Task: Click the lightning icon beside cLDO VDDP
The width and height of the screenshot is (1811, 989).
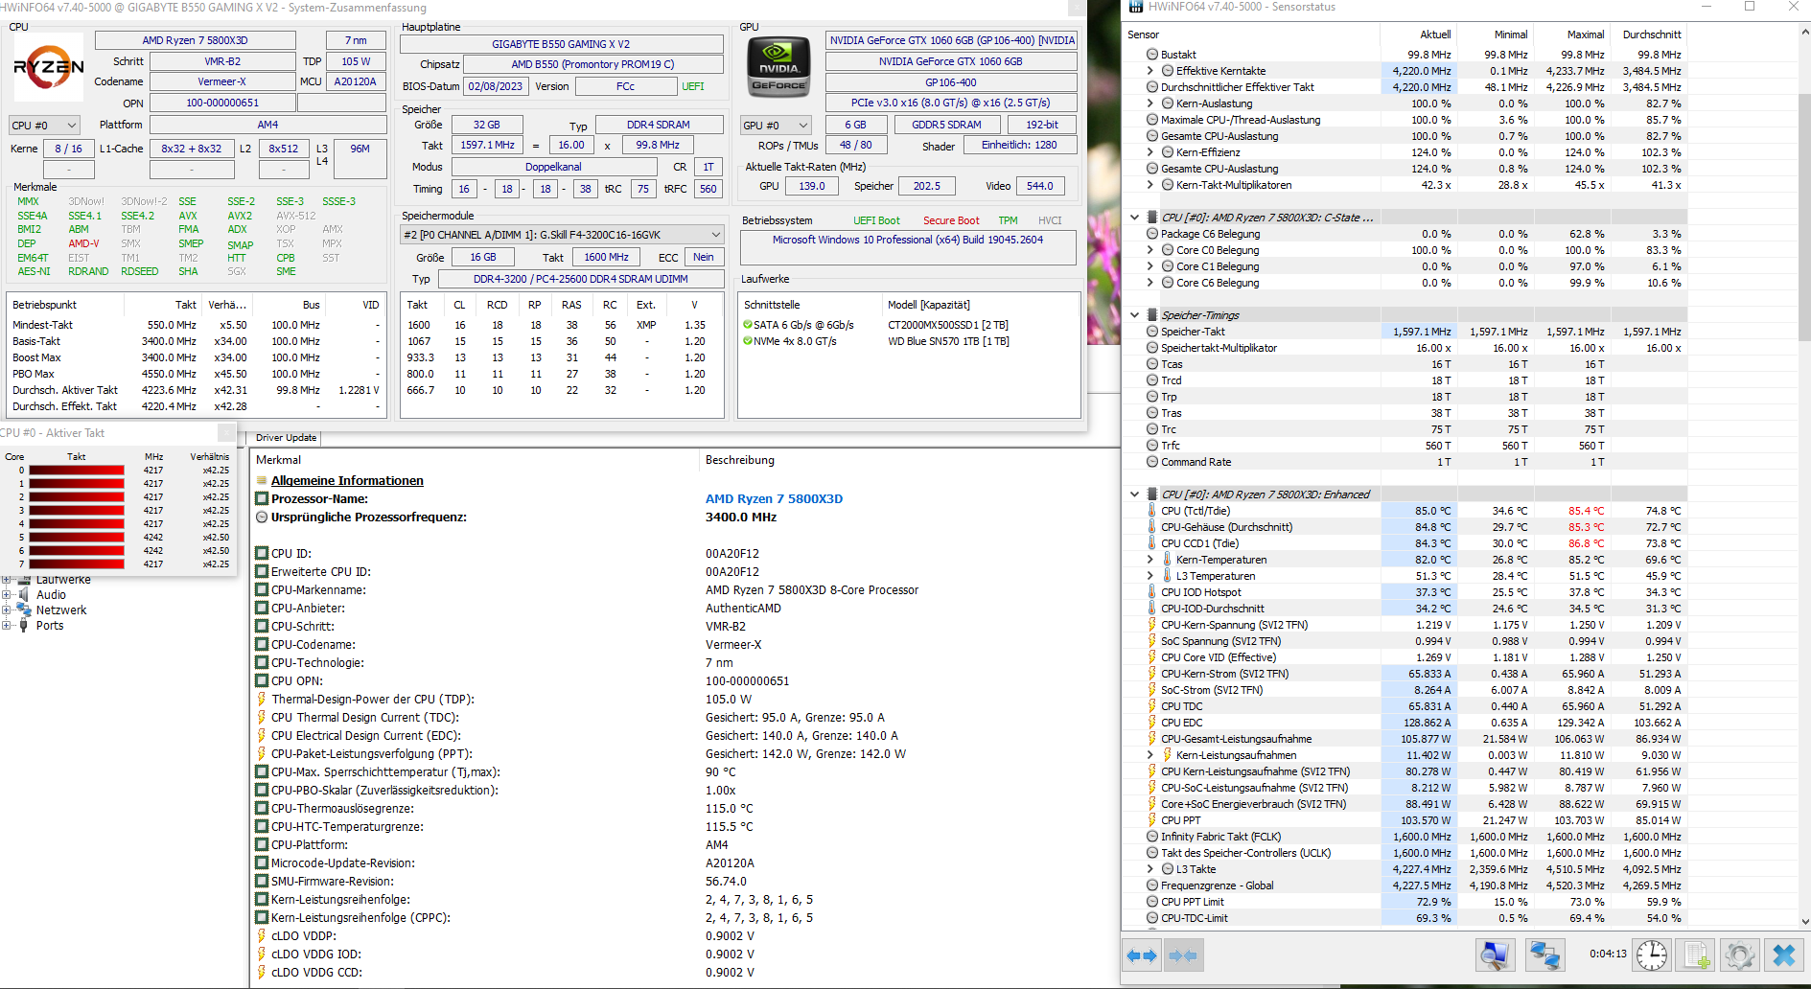Action: click(262, 936)
